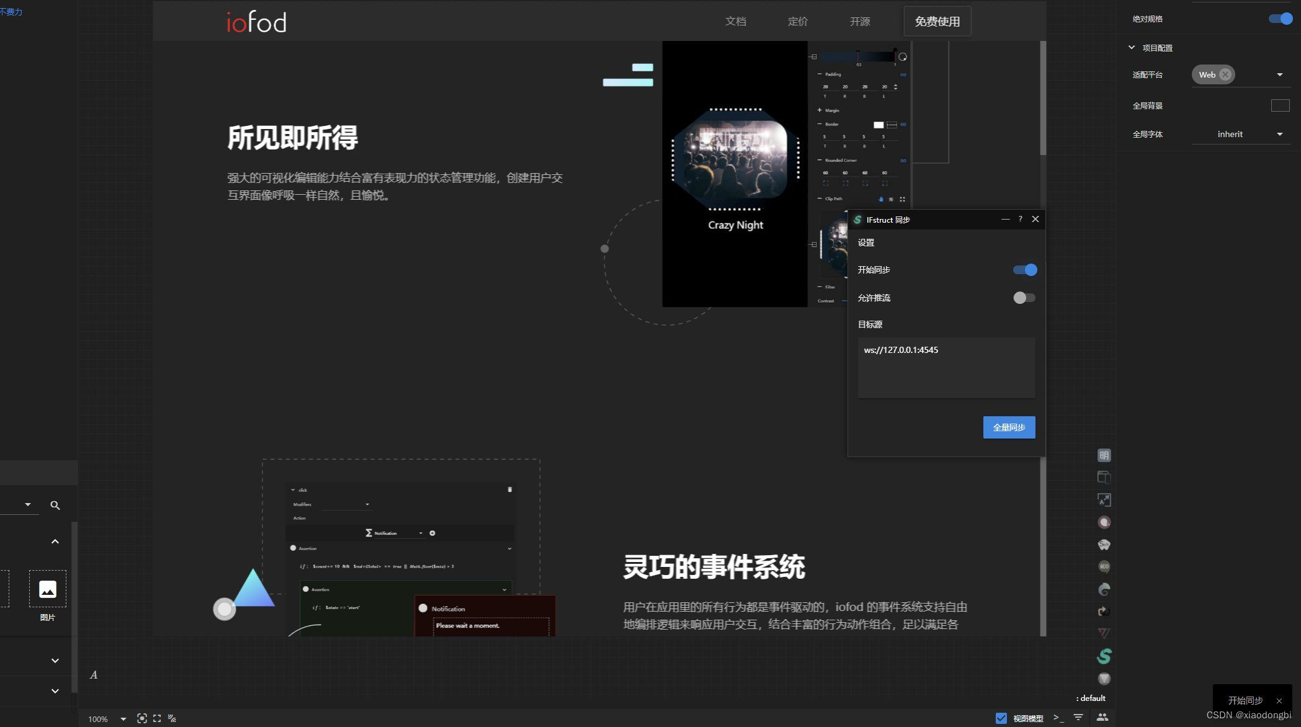Turn off 开始同步 switch
Image resolution: width=1301 pixels, height=727 pixels.
1025,270
